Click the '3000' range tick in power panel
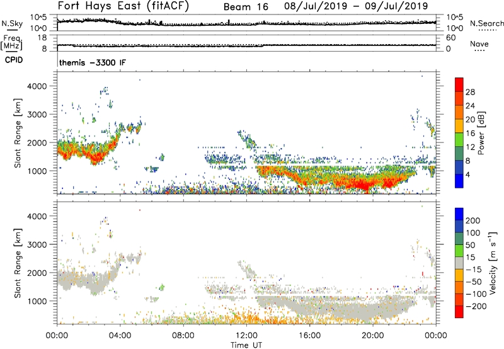Screen dimensions: 504x349 [x=37, y=115]
